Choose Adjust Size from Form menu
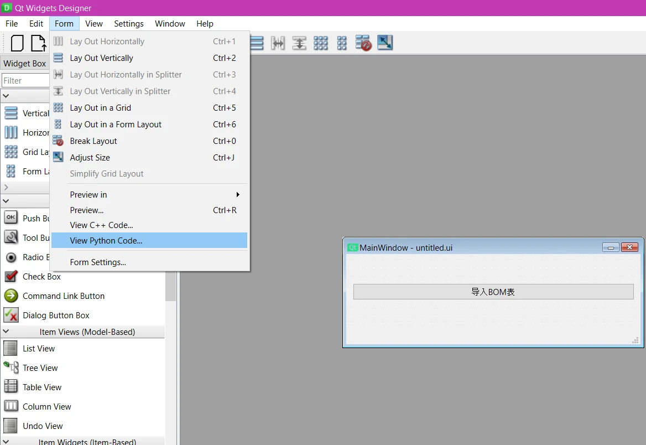 pyautogui.click(x=149, y=158)
